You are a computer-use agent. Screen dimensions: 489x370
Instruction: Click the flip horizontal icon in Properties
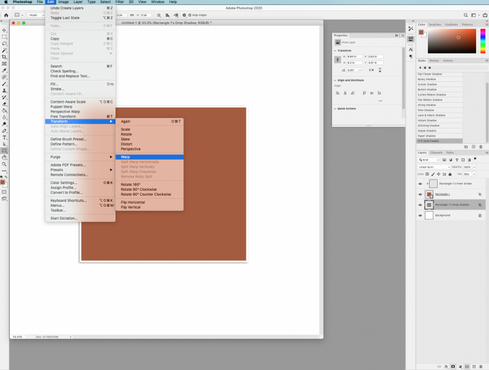pyautogui.click(x=371, y=70)
